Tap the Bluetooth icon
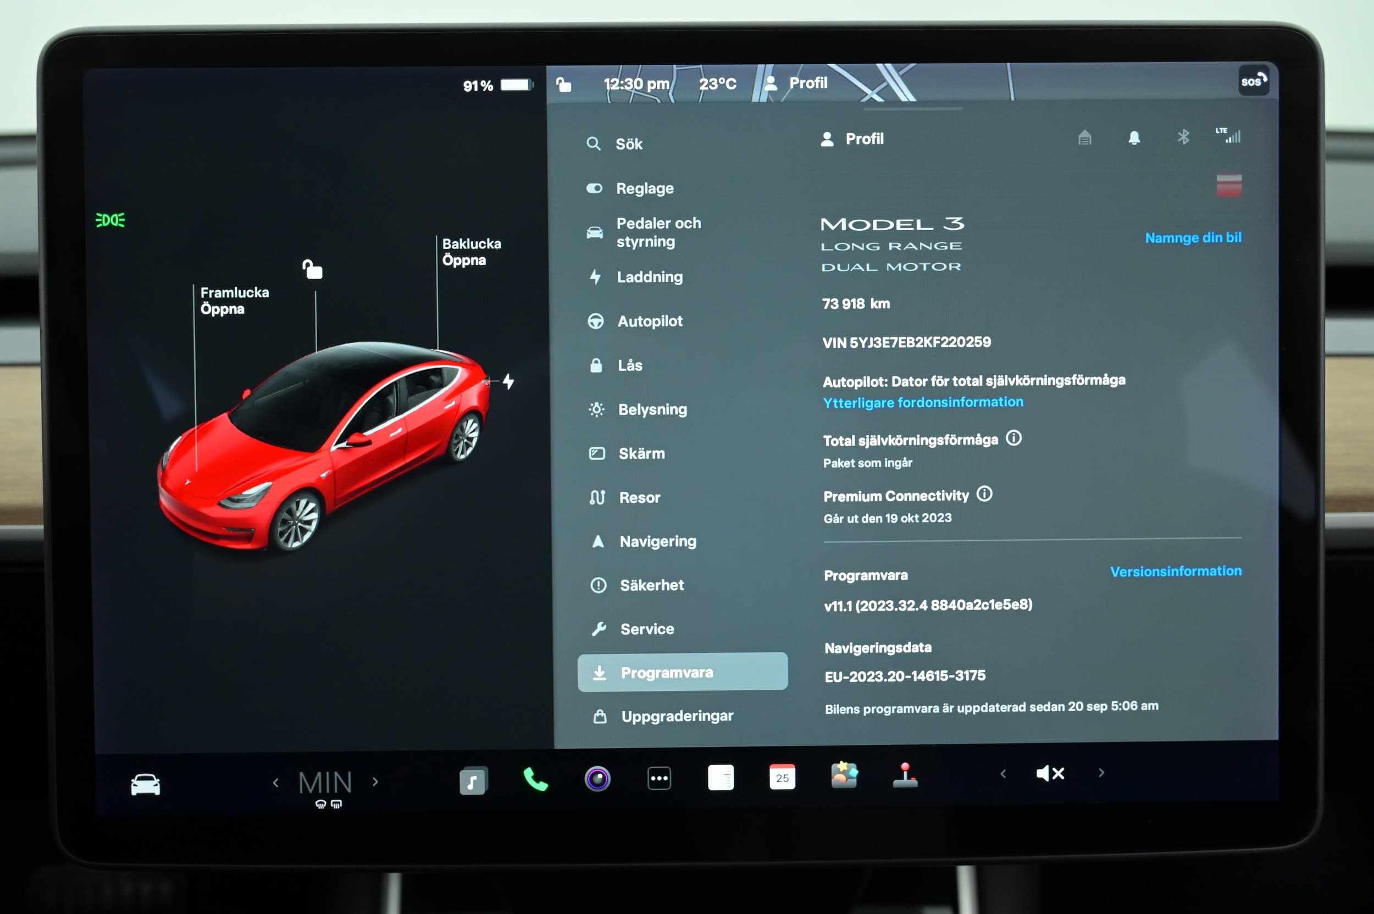Image resolution: width=1374 pixels, height=914 pixels. [x=1183, y=137]
